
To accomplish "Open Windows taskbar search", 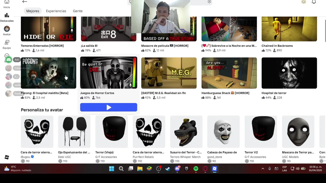I will [121, 169].
